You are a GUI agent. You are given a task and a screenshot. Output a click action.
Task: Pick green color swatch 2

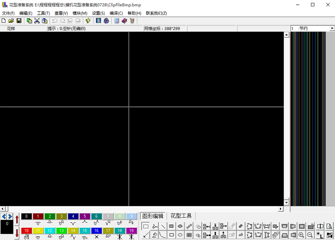pyautogui.click(x=50, y=216)
